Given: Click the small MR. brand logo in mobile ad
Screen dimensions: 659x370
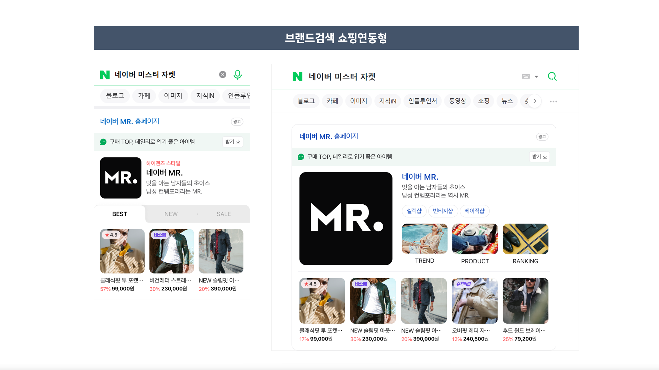Looking at the screenshot, I should 121,178.
